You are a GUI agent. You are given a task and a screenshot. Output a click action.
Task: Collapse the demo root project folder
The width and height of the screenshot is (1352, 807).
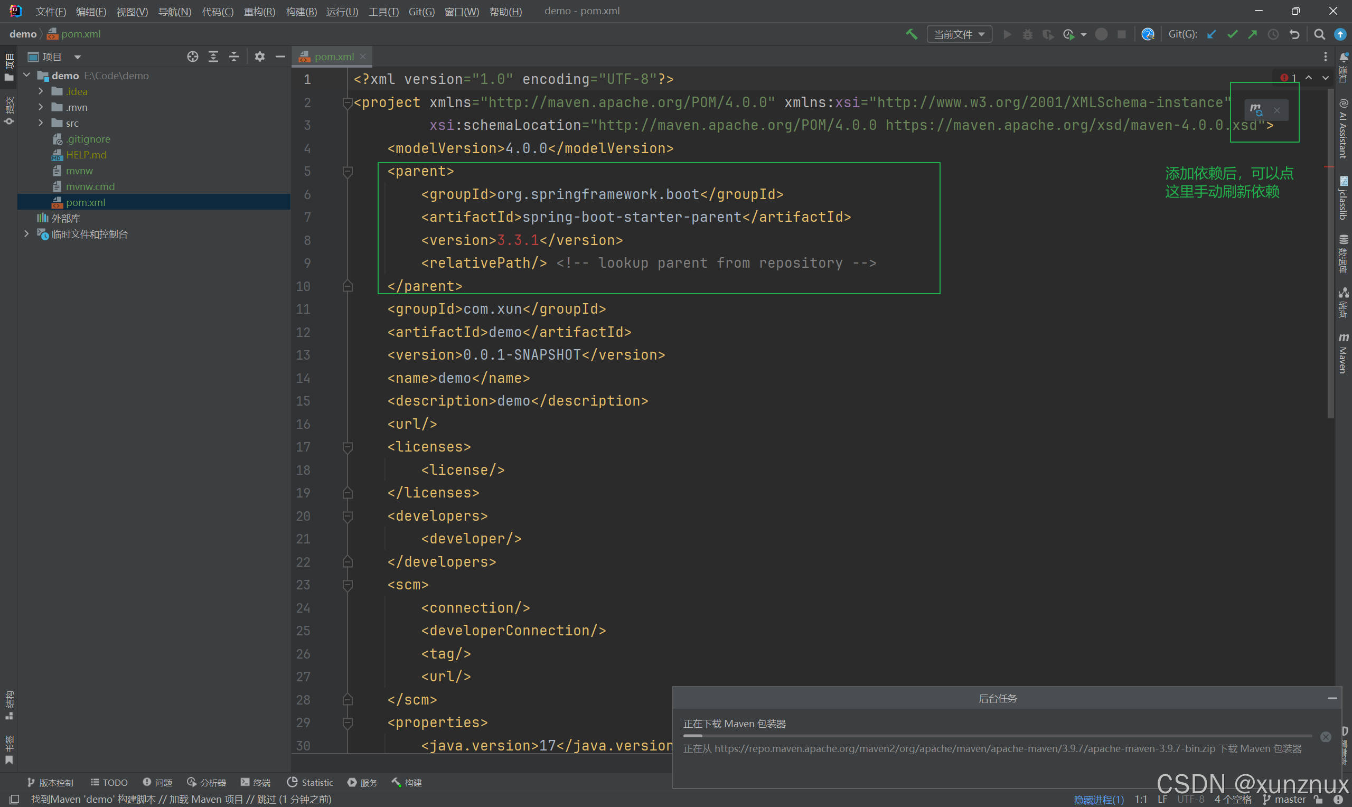pyautogui.click(x=26, y=75)
